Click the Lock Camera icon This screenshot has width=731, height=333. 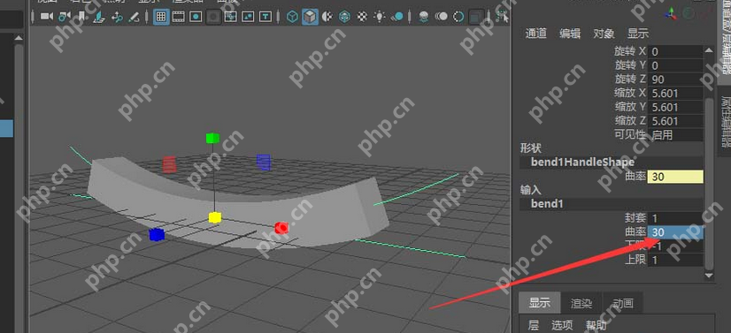point(65,17)
